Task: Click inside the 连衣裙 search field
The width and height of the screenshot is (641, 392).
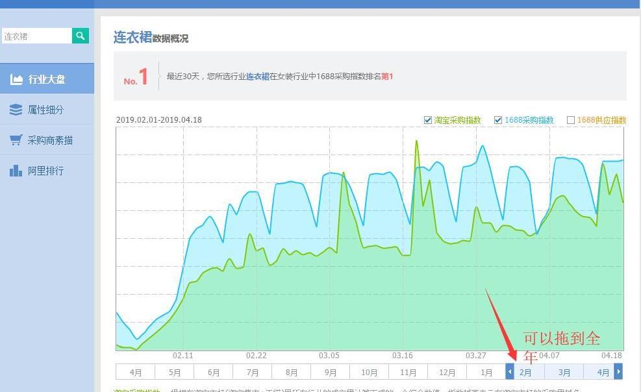Action: [x=36, y=36]
